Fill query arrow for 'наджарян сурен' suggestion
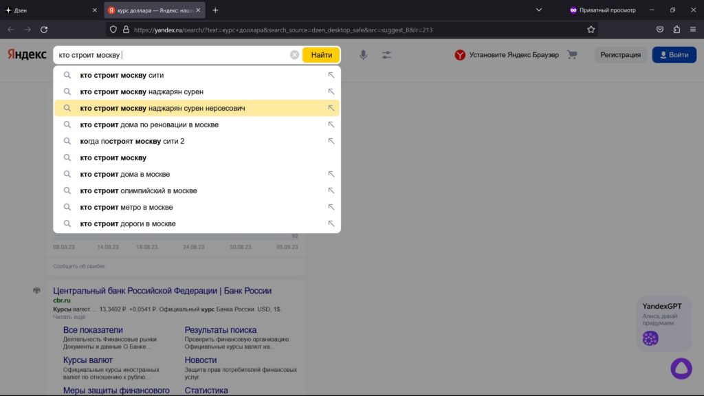This screenshot has width=704, height=396. click(331, 91)
